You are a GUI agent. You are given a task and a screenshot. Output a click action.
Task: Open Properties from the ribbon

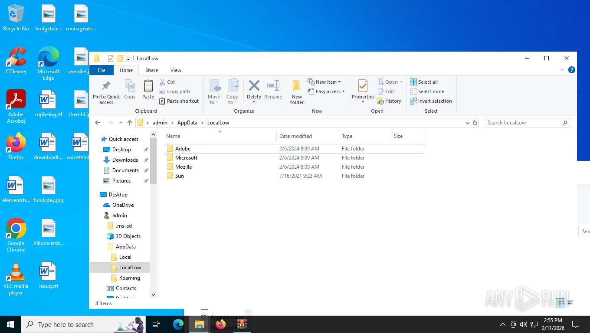pos(363,92)
